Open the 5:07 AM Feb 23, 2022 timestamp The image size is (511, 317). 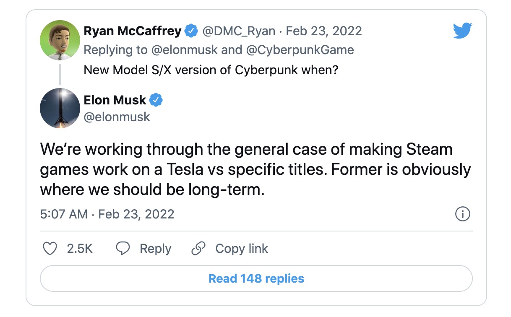coord(107,214)
